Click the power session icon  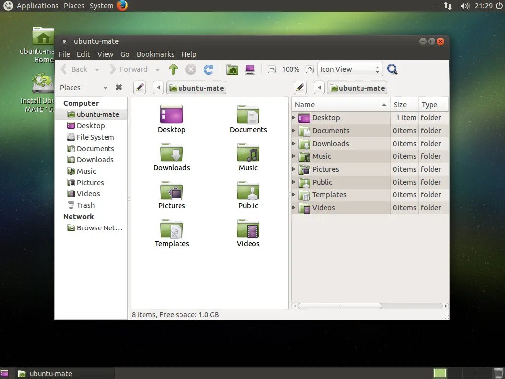click(x=499, y=6)
